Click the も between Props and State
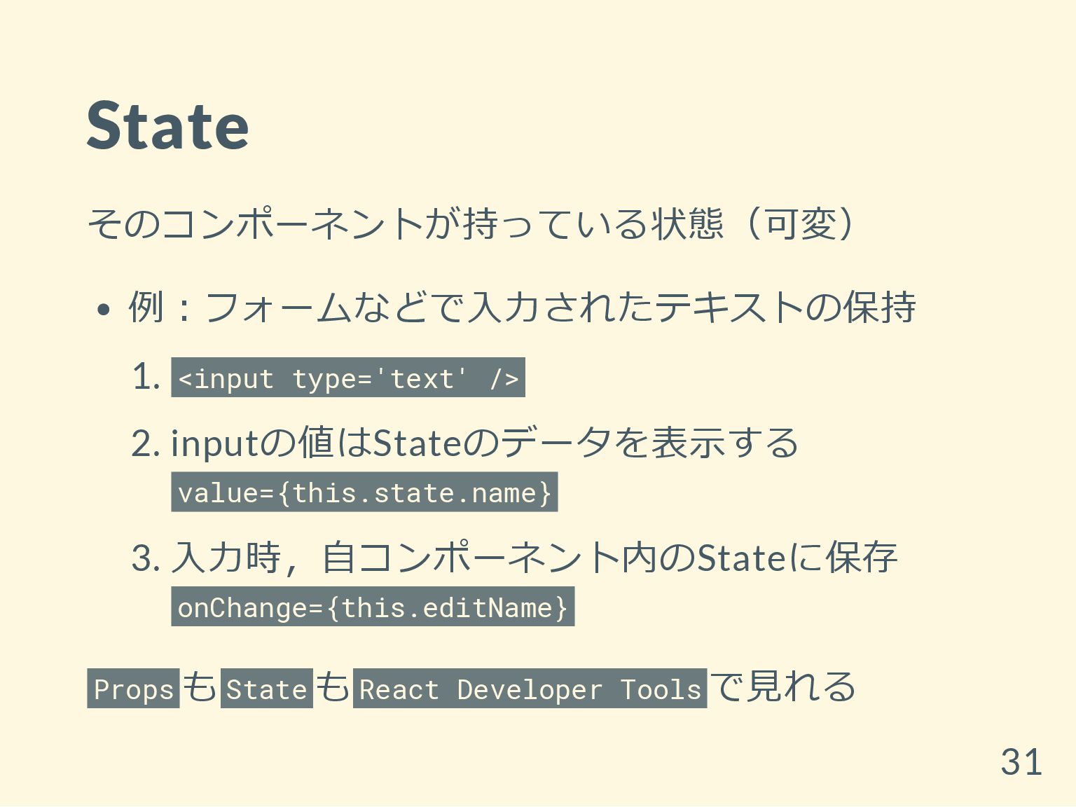Viewport: 1076px width, 807px height. tap(200, 687)
